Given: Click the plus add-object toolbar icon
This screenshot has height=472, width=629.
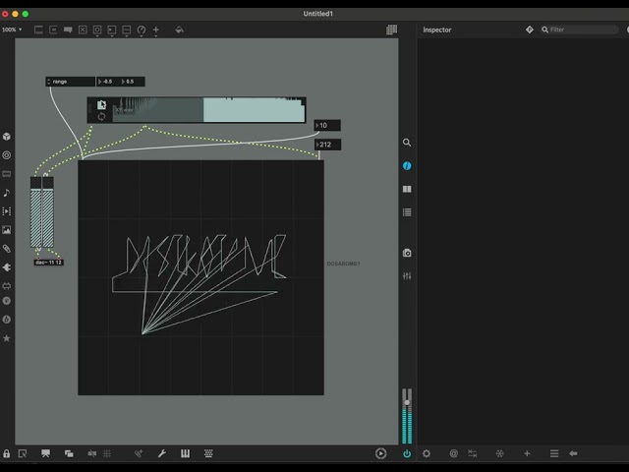Looking at the screenshot, I should point(155,29).
